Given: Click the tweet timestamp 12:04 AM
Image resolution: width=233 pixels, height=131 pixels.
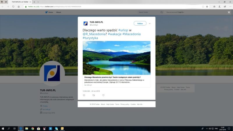Looking at the screenshot, I should pos(91,91).
